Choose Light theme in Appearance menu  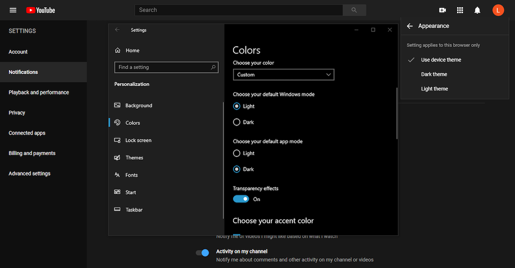pos(434,89)
